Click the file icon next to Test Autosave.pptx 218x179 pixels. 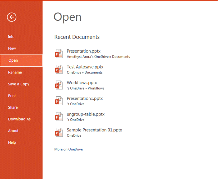[59, 69]
